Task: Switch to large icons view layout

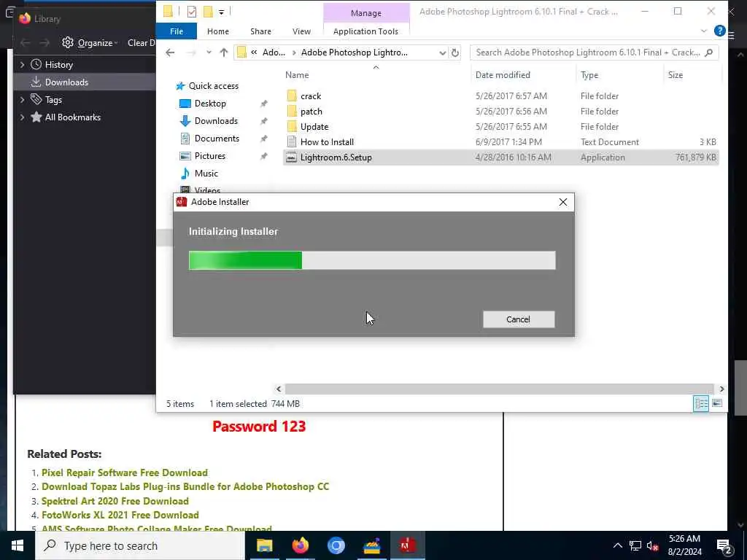Action: pos(716,403)
